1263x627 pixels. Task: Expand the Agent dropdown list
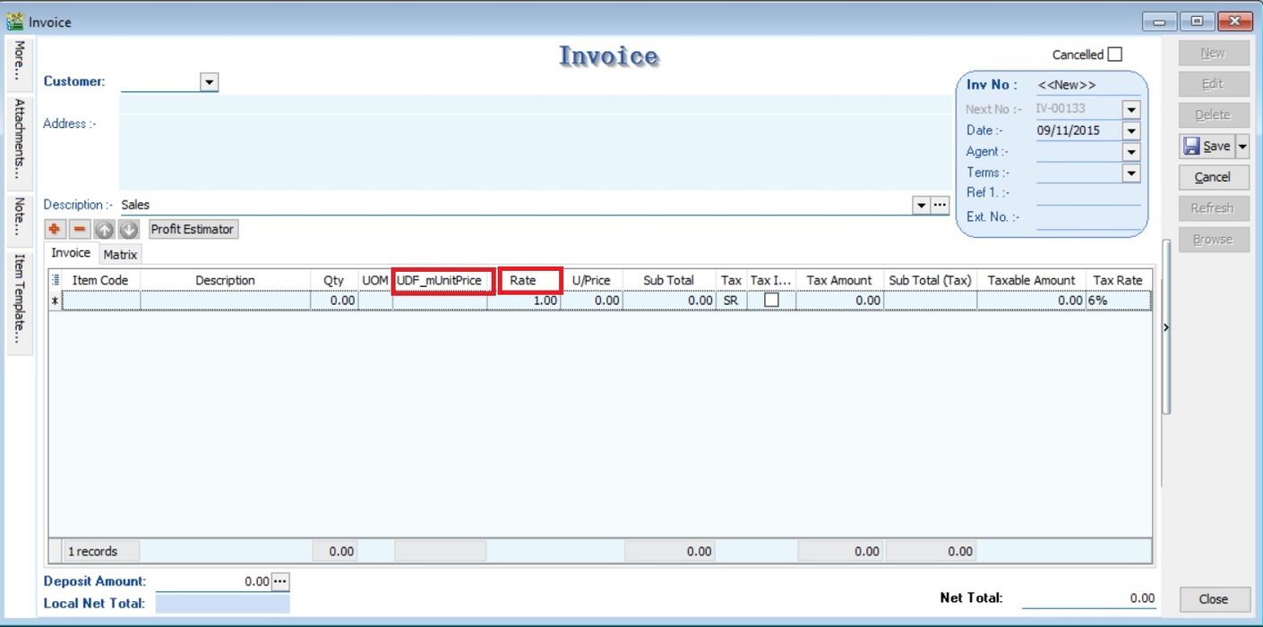[x=1131, y=152]
